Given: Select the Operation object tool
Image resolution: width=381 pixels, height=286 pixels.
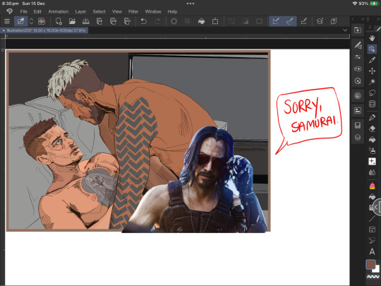Looking at the screenshot, I should [372, 49].
